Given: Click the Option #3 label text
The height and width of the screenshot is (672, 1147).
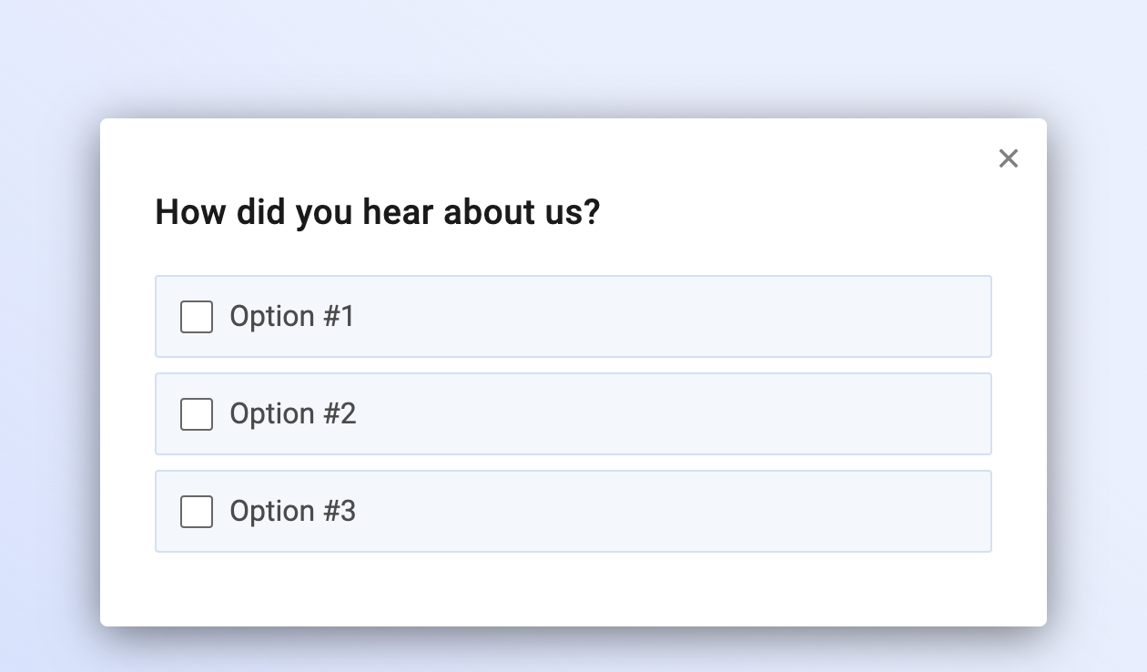Looking at the screenshot, I should tap(292, 511).
